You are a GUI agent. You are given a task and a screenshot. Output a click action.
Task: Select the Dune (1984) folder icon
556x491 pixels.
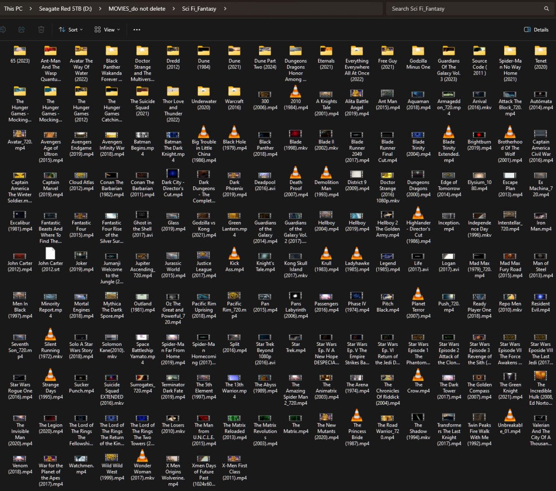pyautogui.click(x=203, y=51)
